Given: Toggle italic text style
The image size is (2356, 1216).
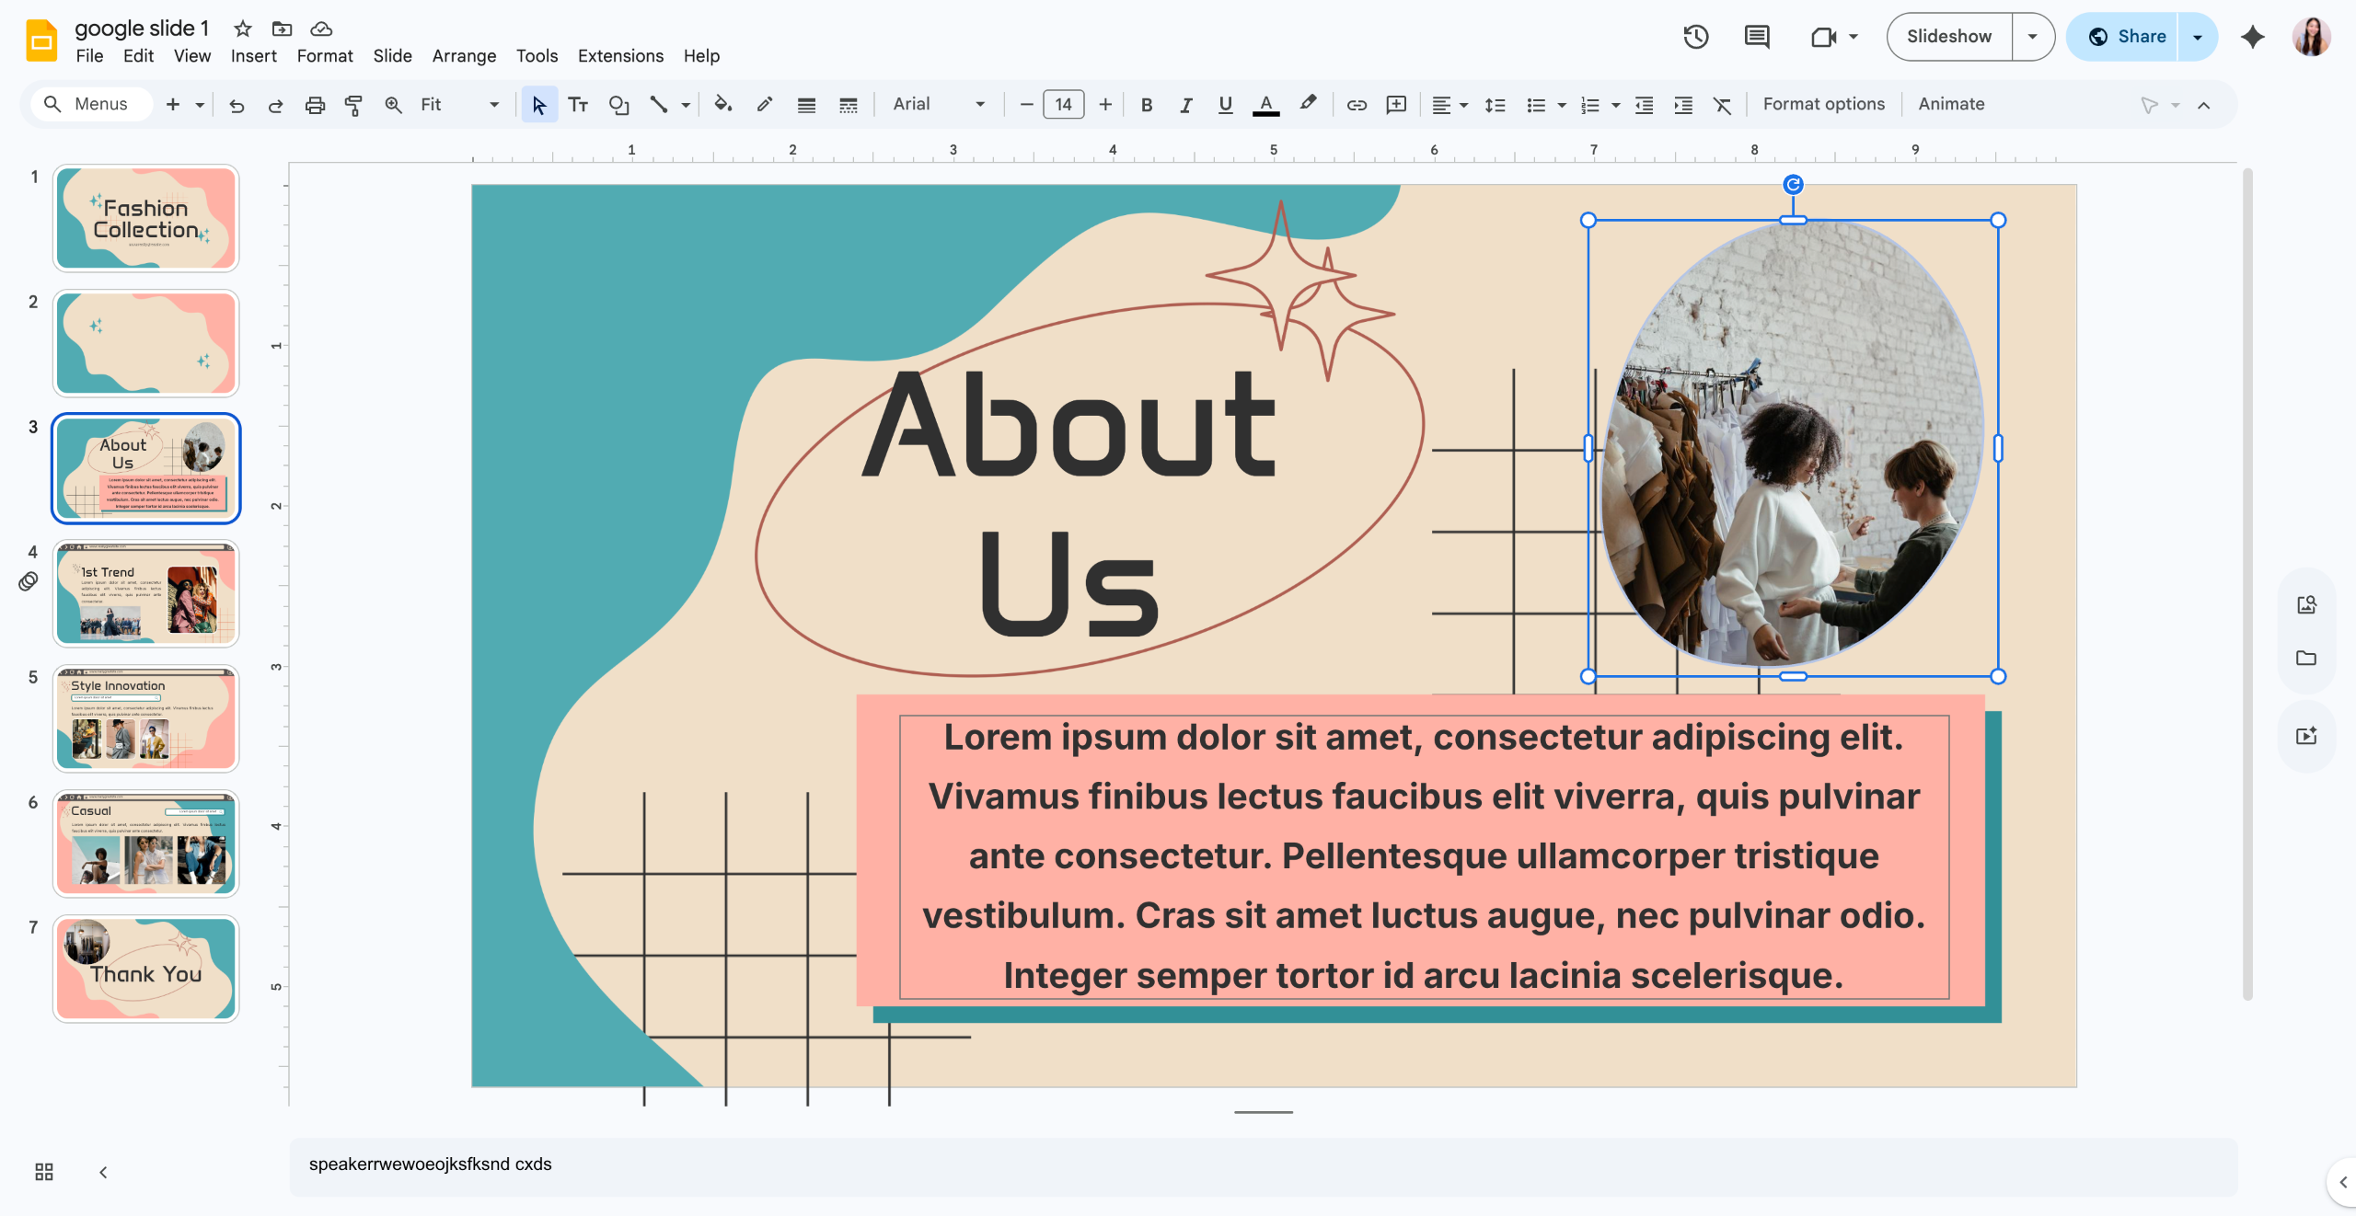Looking at the screenshot, I should click(1186, 105).
